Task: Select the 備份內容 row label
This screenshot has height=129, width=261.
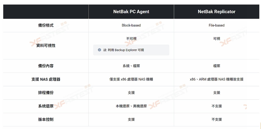Action: (x=46, y=66)
